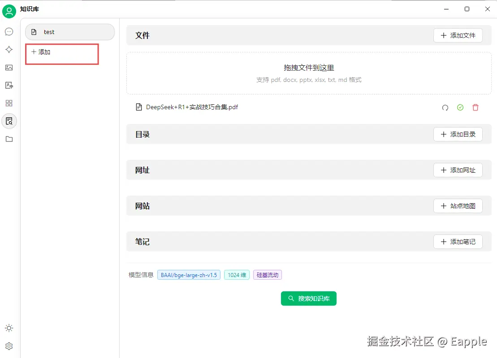Click the DeepSeek+R1 pdf file name
The height and width of the screenshot is (358, 497).
[192, 107]
